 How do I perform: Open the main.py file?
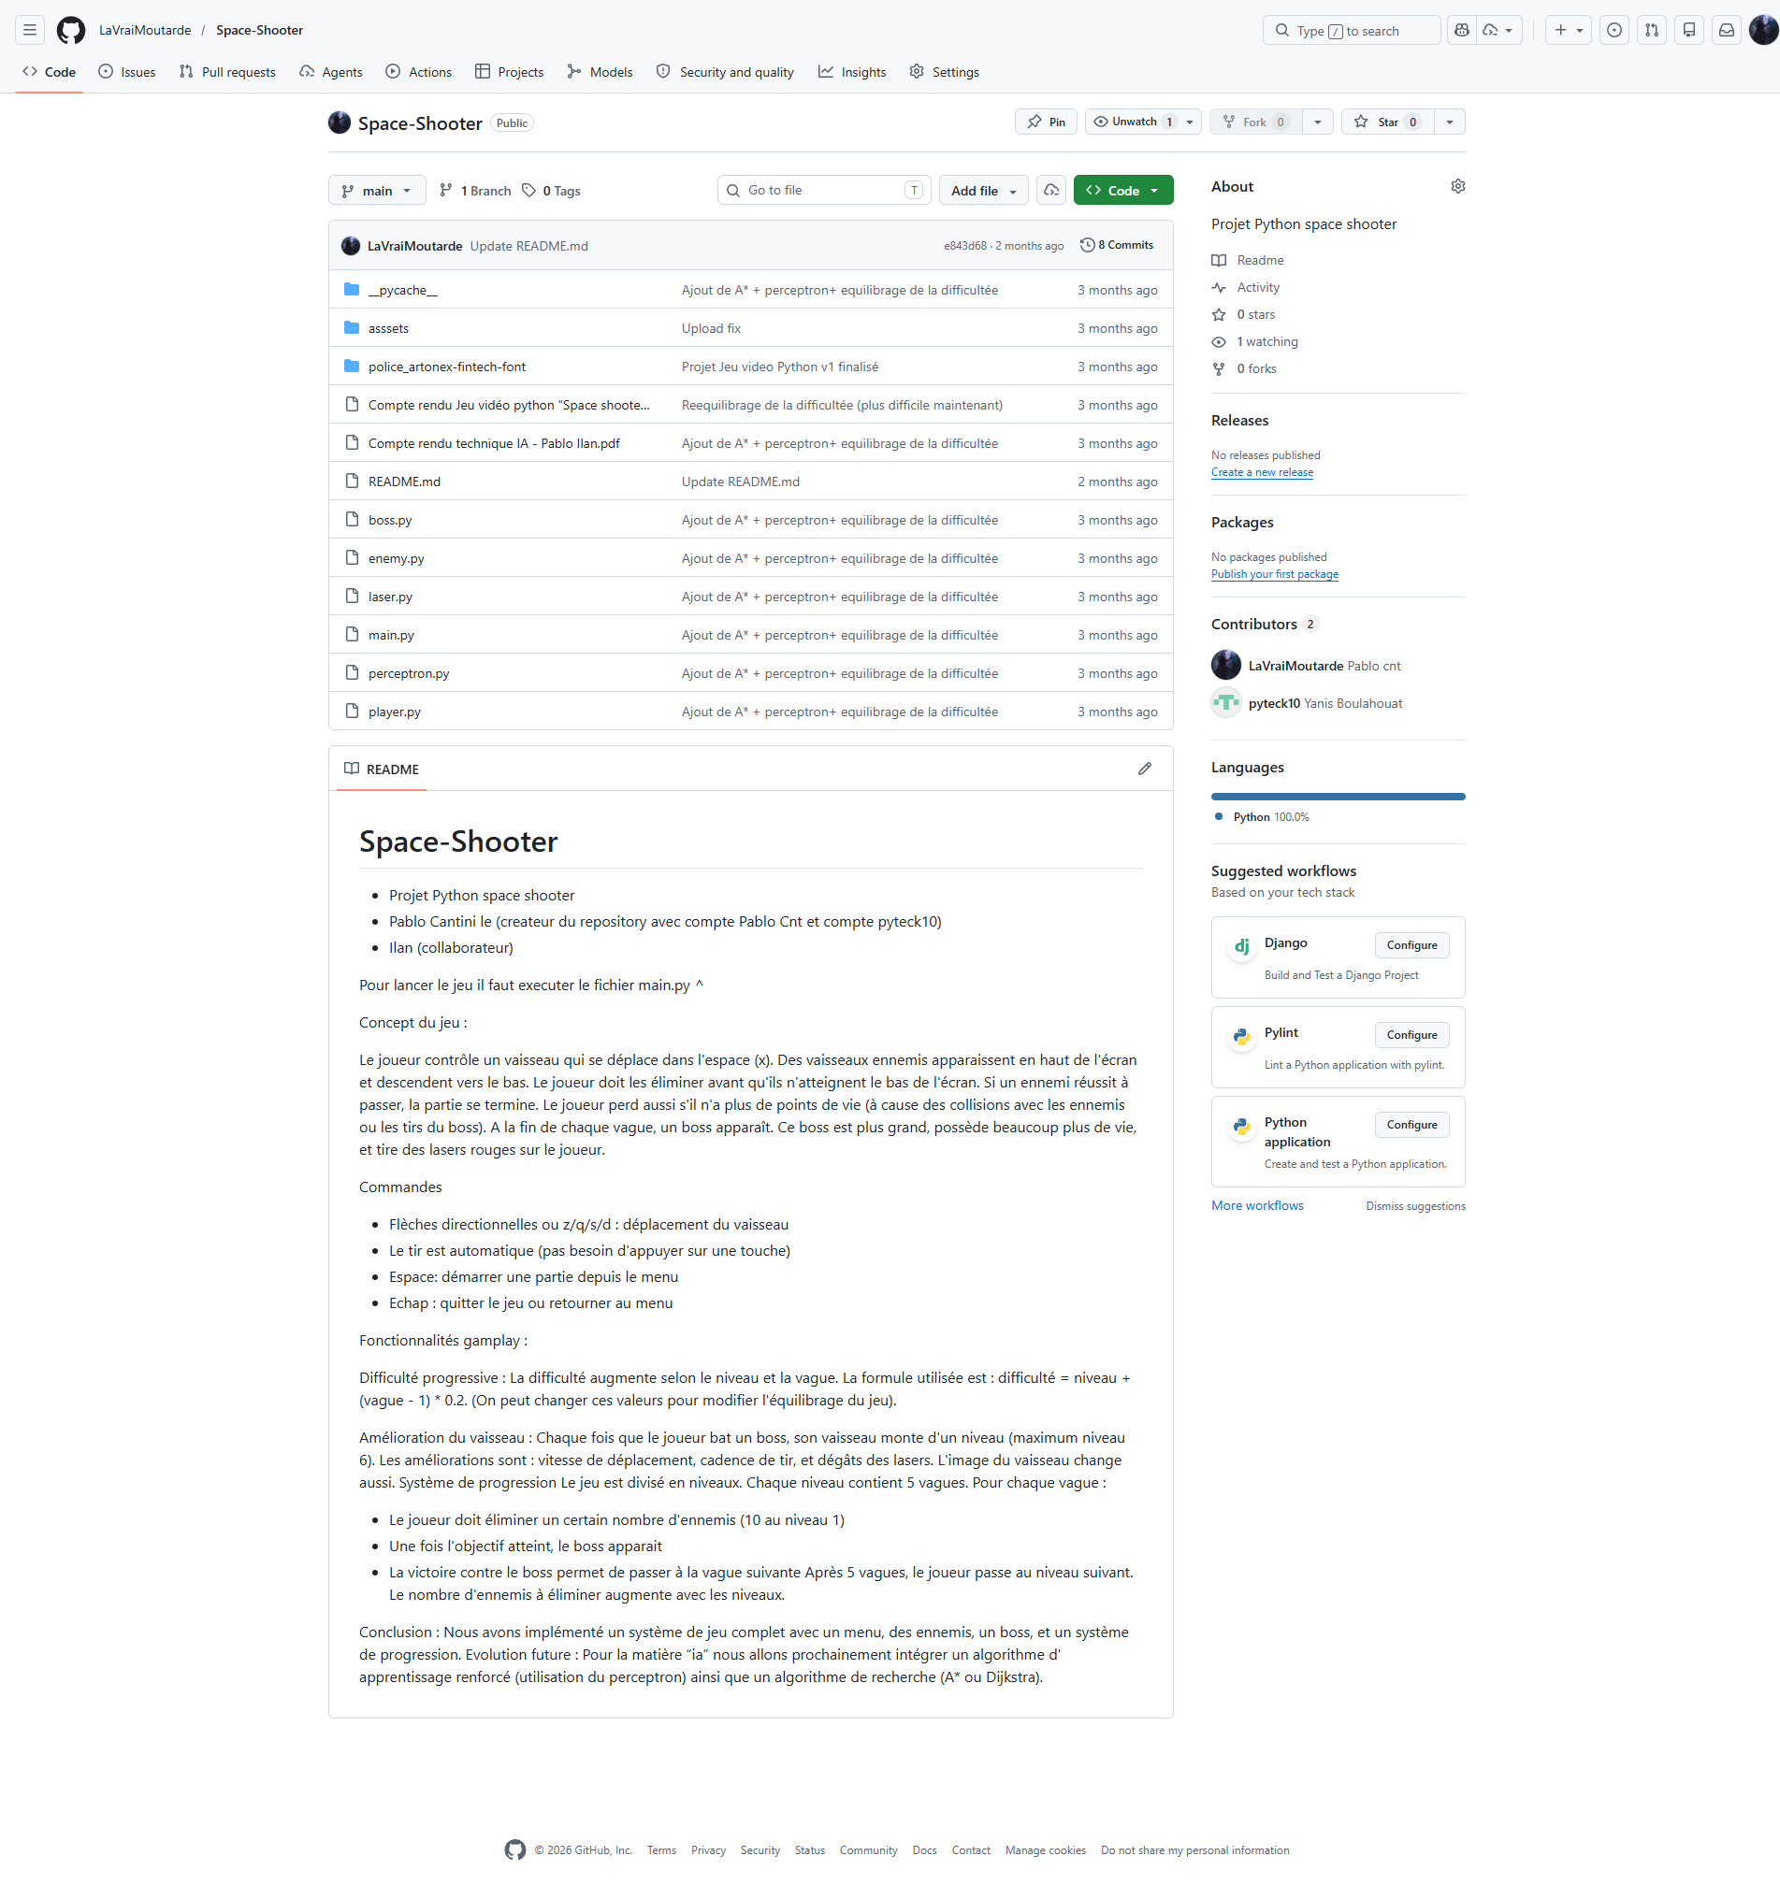[391, 635]
